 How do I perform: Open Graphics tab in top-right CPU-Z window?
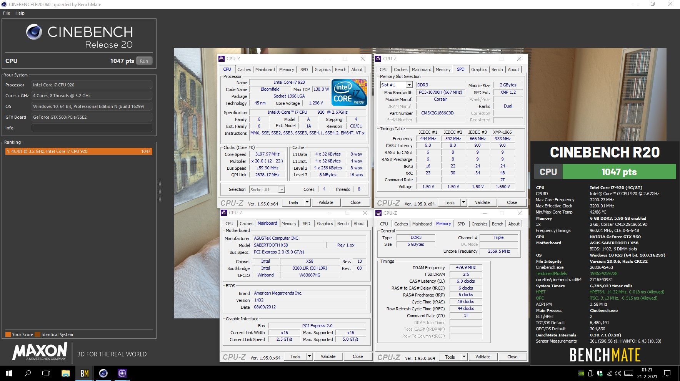tap(479, 70)
